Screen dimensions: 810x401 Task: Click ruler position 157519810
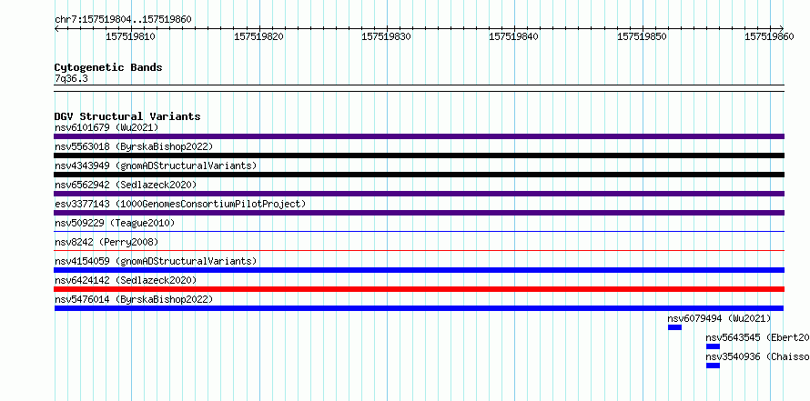(130, 36)
